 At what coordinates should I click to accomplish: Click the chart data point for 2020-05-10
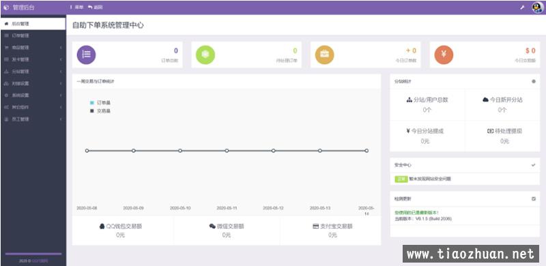click(x=180, y=151)
